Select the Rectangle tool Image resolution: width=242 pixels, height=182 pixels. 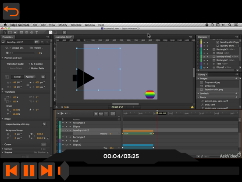[21, 33]
